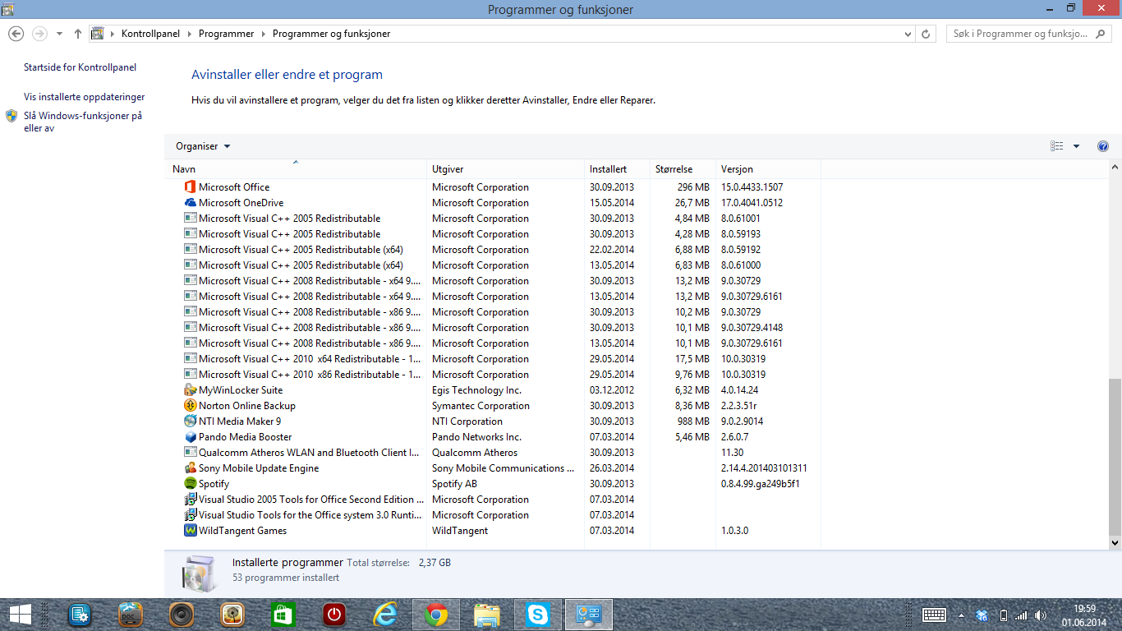Expand the view options dropdown arrow

(x=1077, y=146)
